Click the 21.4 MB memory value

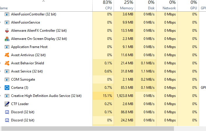127,63
